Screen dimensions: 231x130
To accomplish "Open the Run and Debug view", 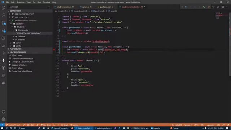I will click(x=3, y=30).
